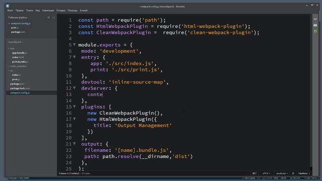The height and width of the screenshot is (181, 322).
Task: Click the Brackets app icon in title bar
Action: (8, 6)
